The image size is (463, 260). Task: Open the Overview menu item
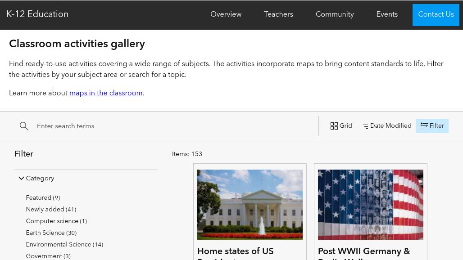(226, 14)
